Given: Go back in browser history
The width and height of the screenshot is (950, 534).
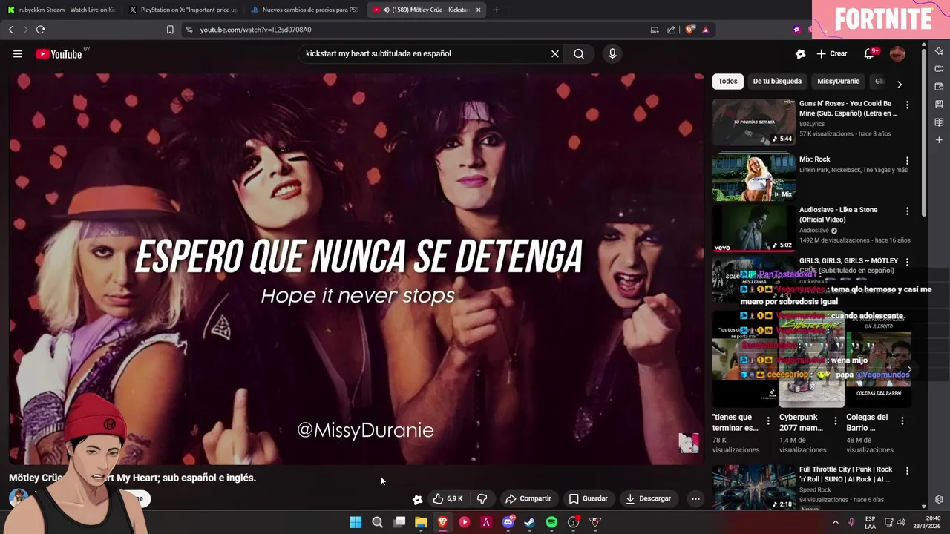Looking at the screenshot, I should pos(10,30).
